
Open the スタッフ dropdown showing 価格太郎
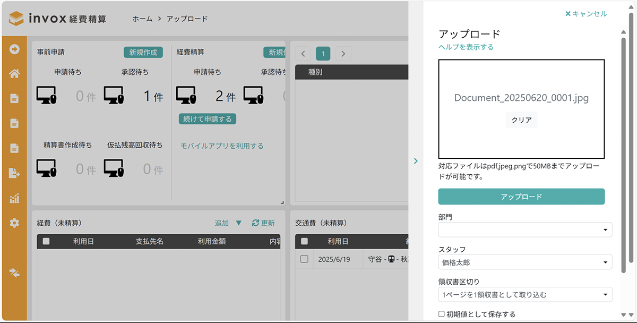[x=525, y=262]
